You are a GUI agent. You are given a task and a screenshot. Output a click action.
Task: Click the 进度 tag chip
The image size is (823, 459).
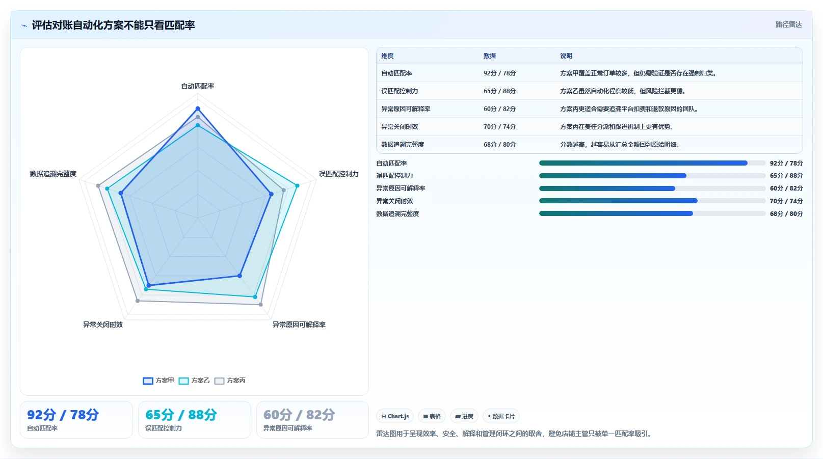pyautogui.click(x=464, y=416)
